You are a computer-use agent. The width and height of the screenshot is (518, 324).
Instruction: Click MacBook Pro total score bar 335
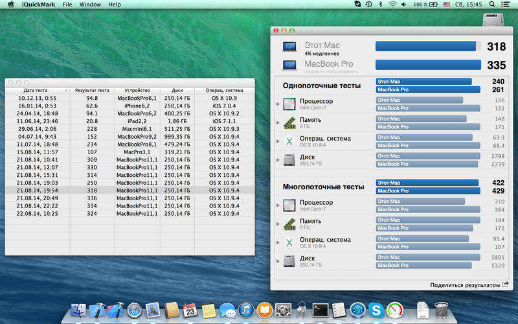pos(428,65)
